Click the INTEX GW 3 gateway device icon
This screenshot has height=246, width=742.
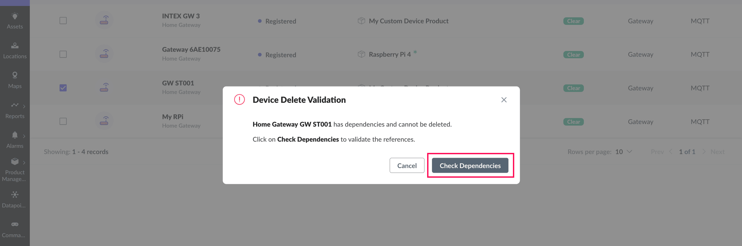[104, 20]
